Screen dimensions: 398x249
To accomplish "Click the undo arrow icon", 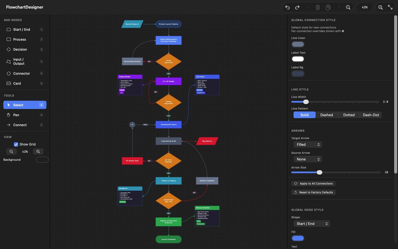I will pyautogui.click(x=287, y=7).
